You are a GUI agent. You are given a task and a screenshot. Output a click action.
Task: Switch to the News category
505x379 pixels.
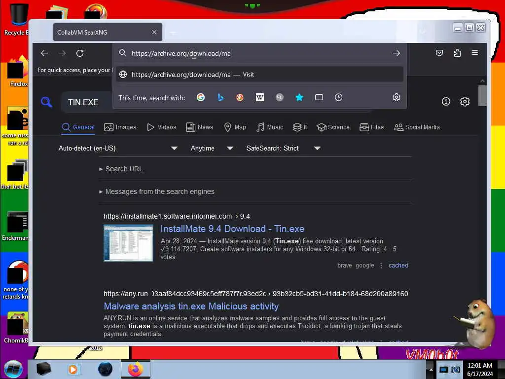(x=200, y=127)
